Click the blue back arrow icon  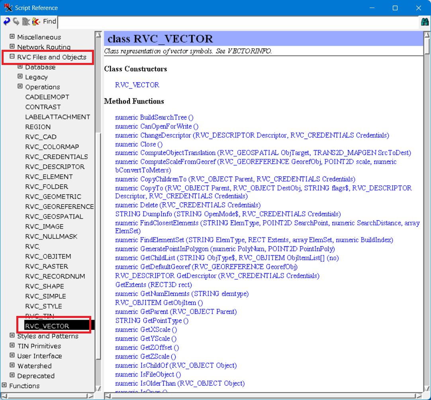point(7,22)
